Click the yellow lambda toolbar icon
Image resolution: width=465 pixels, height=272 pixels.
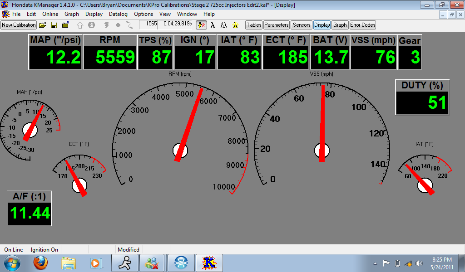[235, 25]
